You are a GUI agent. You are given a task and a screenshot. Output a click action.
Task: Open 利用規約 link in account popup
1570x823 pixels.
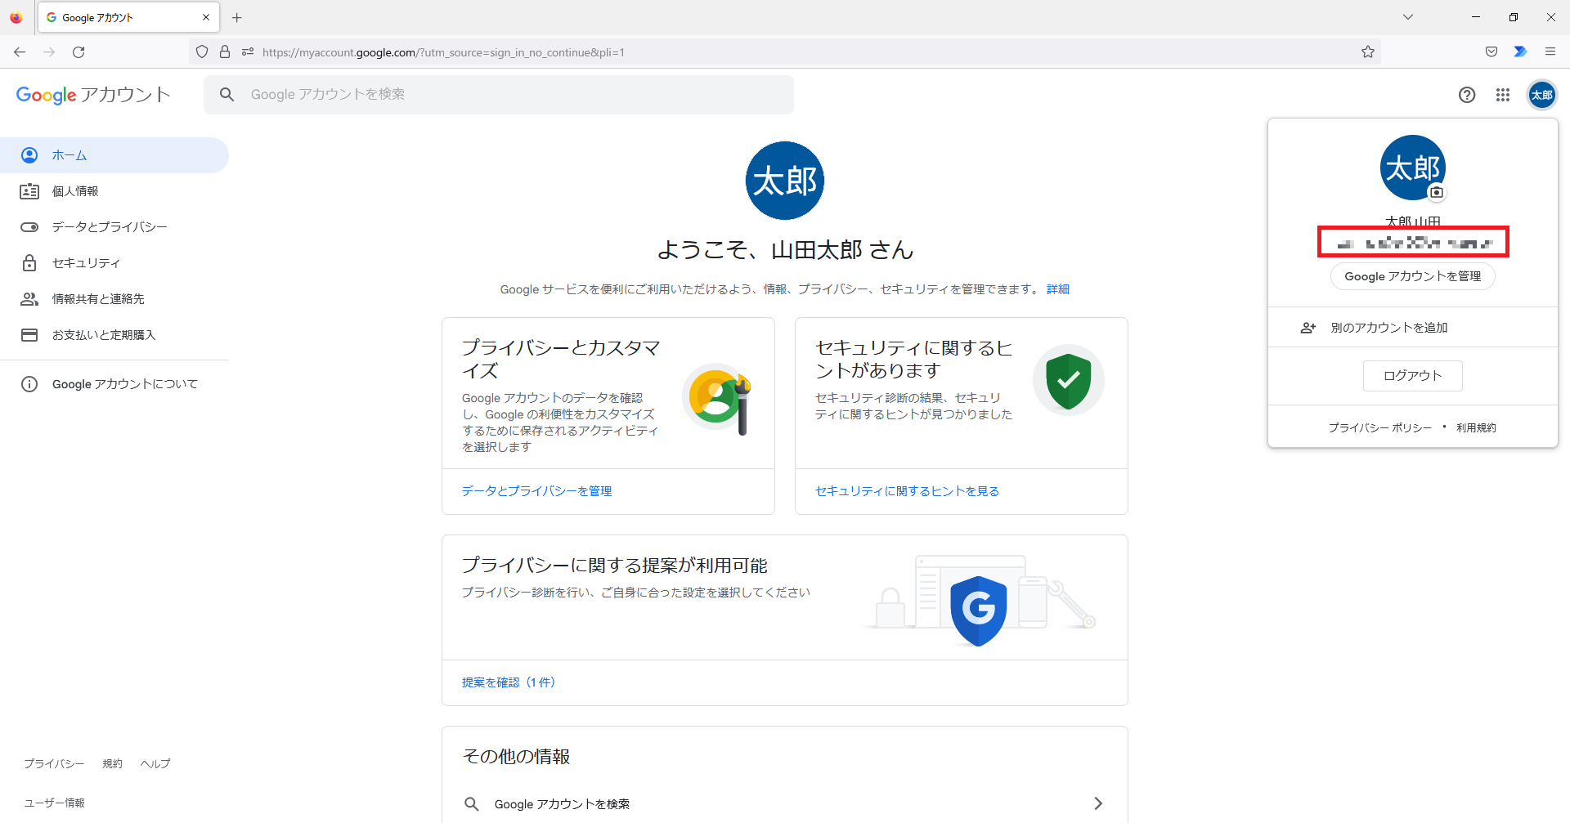pyautogui.click(x=1476, y=427)
